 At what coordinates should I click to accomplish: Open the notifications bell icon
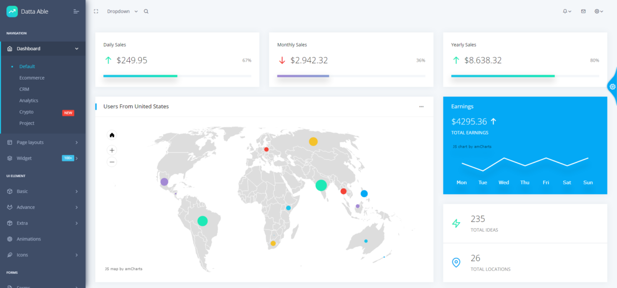click(x=565, y=12)
